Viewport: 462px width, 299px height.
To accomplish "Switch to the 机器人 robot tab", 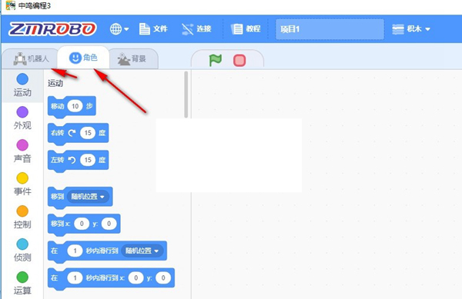I will (x=31, y=58).
